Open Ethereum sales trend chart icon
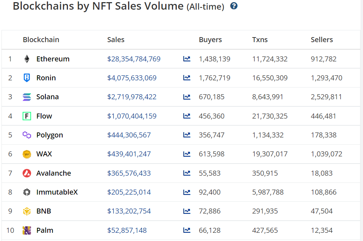The image size is (363, 241). [187, 59]
